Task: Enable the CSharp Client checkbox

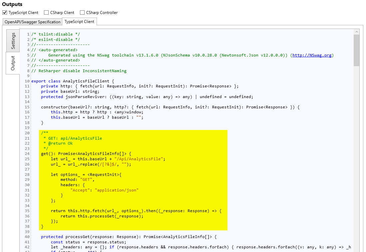Action: tap(46, 13)
